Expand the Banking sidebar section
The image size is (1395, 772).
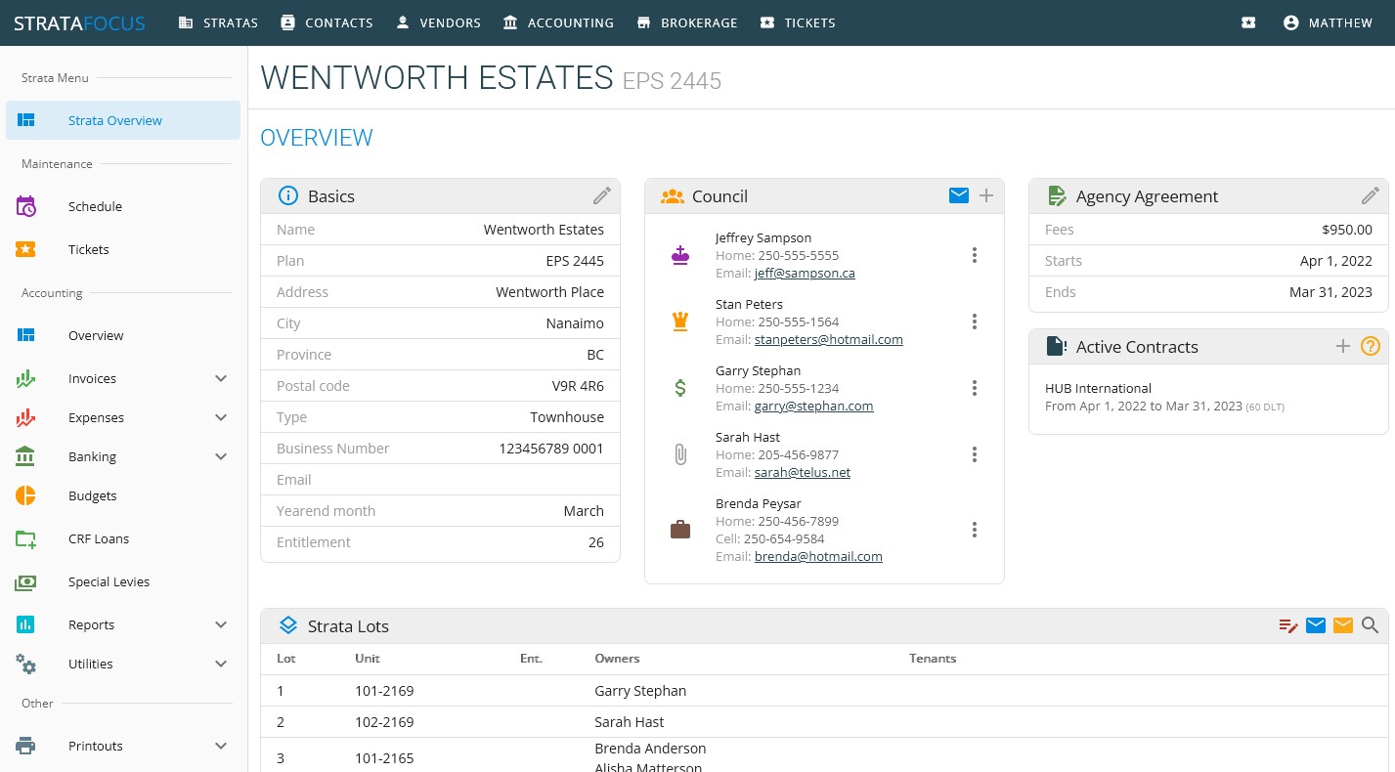click(x=221, y=456)
